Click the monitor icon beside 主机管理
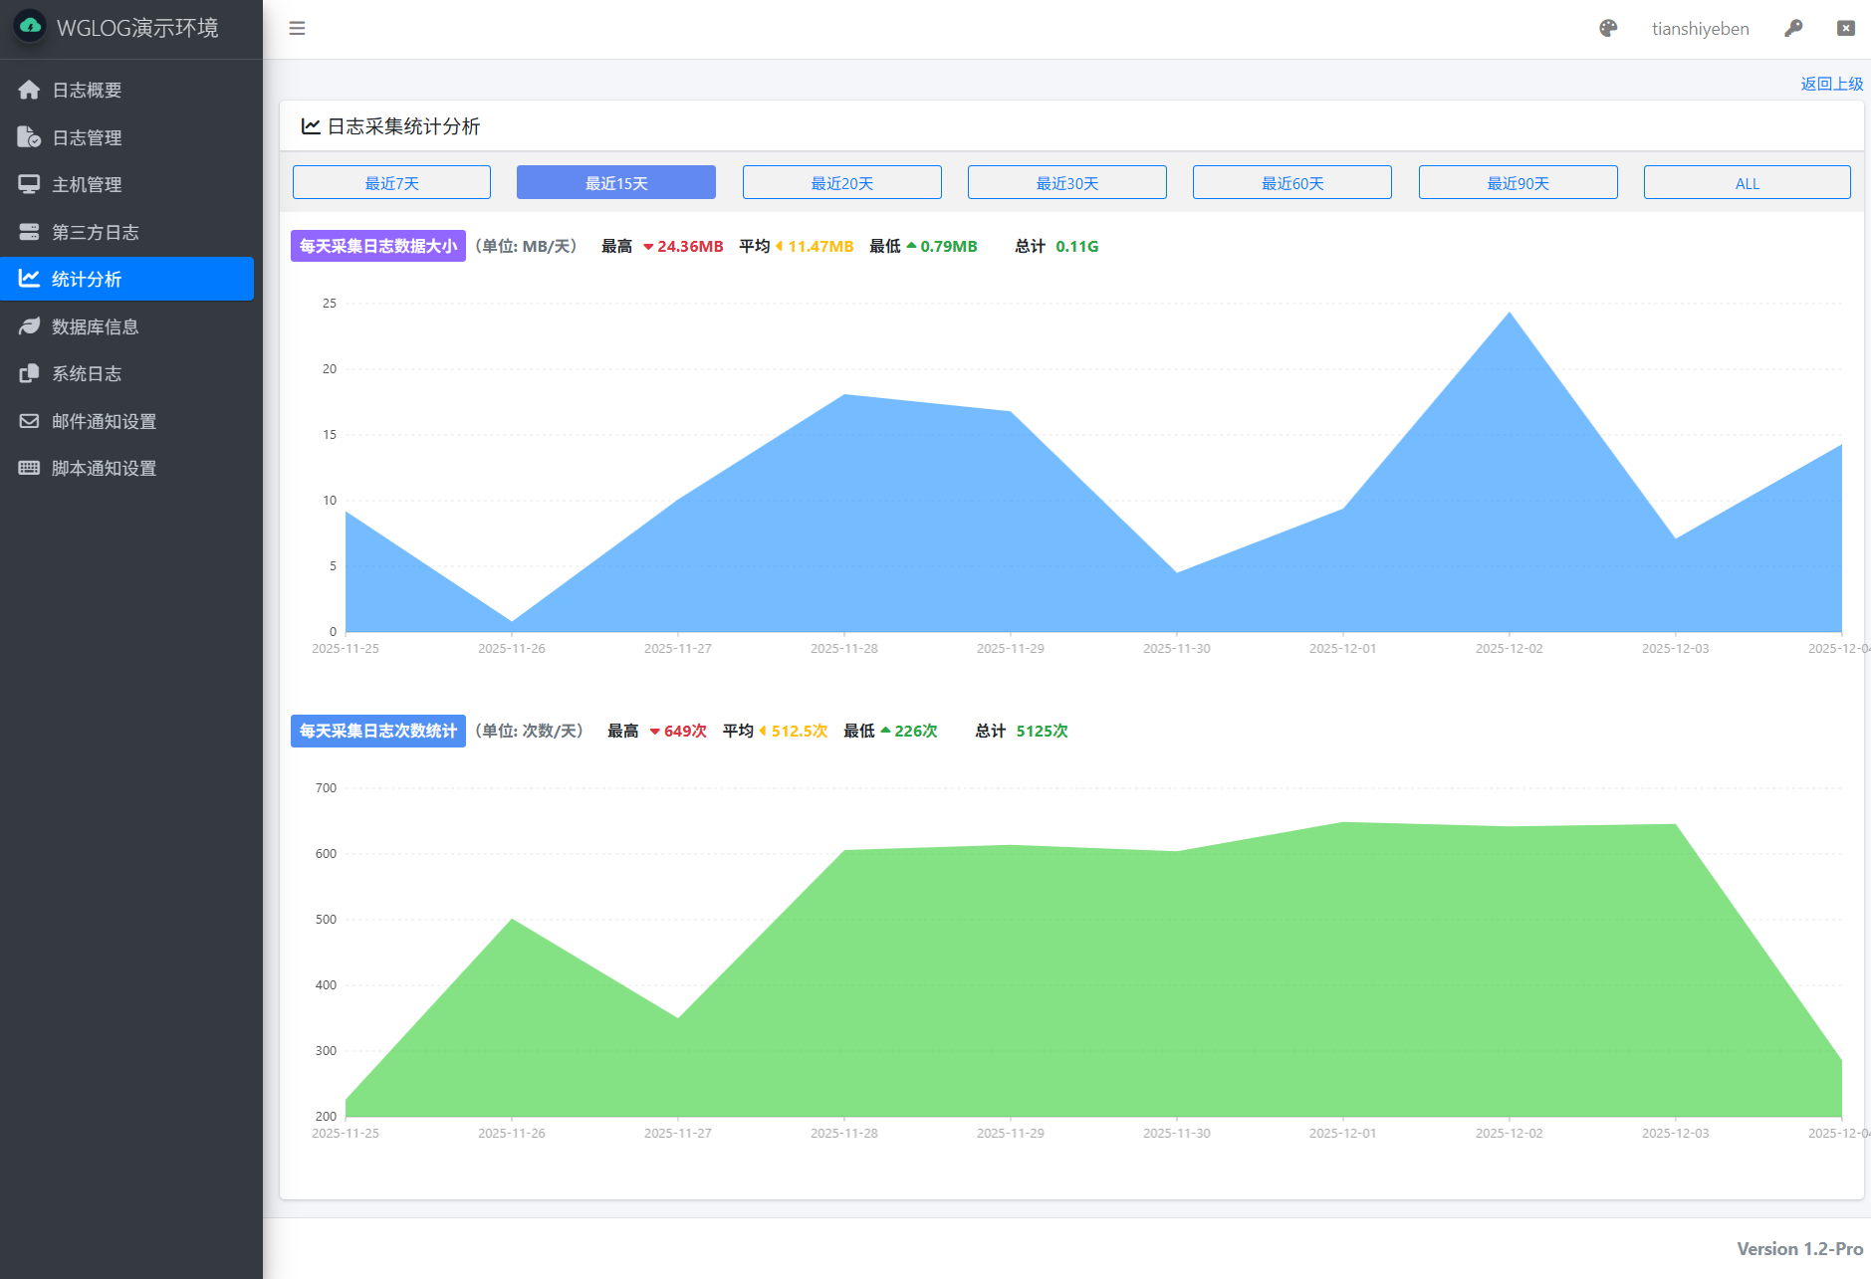Image resolution: width=1871 pixels, height=1279 pixels. point(29,184)
